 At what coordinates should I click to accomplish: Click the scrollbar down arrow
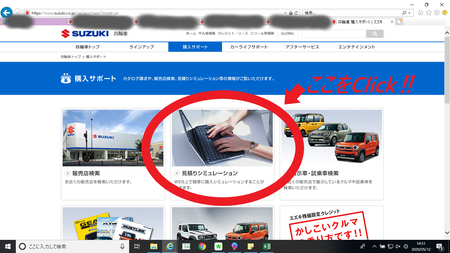(447, 233)
